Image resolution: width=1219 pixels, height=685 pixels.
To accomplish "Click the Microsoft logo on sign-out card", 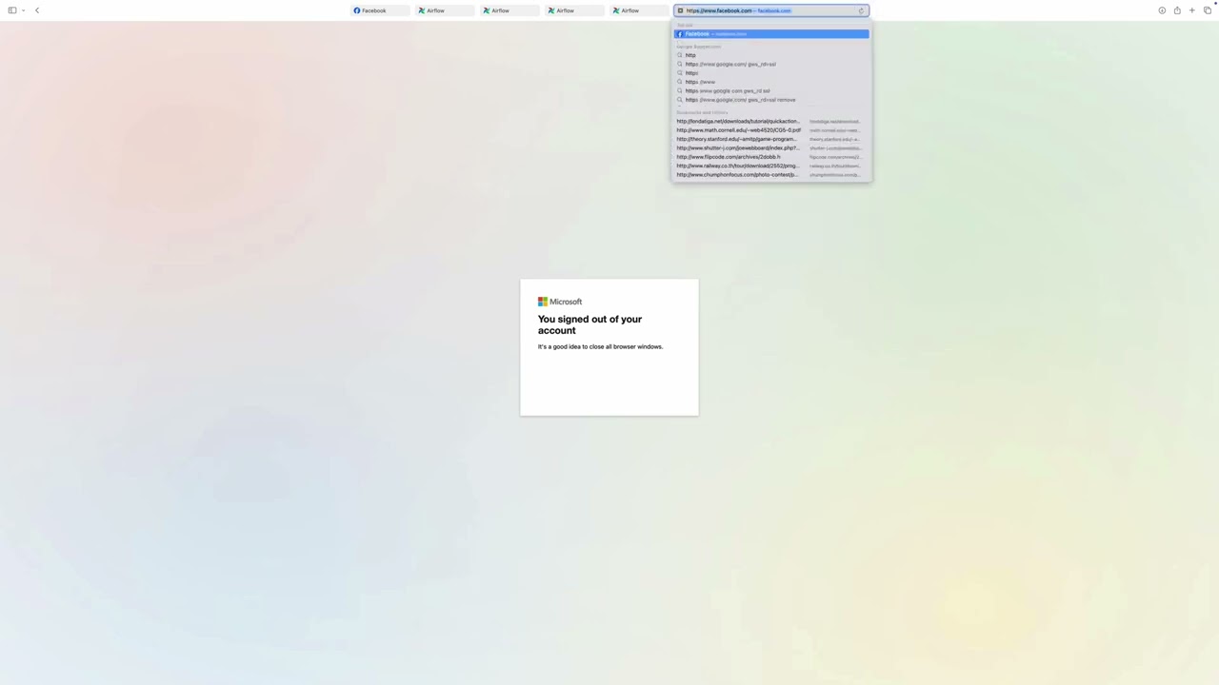I will [x=560, y=302].
